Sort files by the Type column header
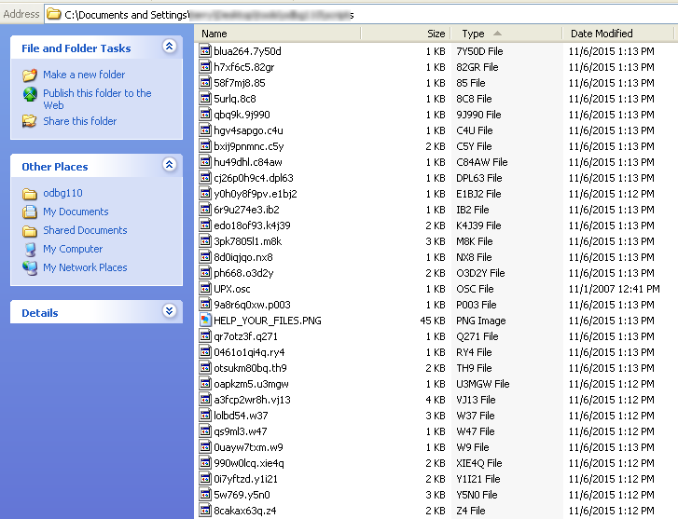This screenshot has width=678, height=519. (x=505, y=34)
